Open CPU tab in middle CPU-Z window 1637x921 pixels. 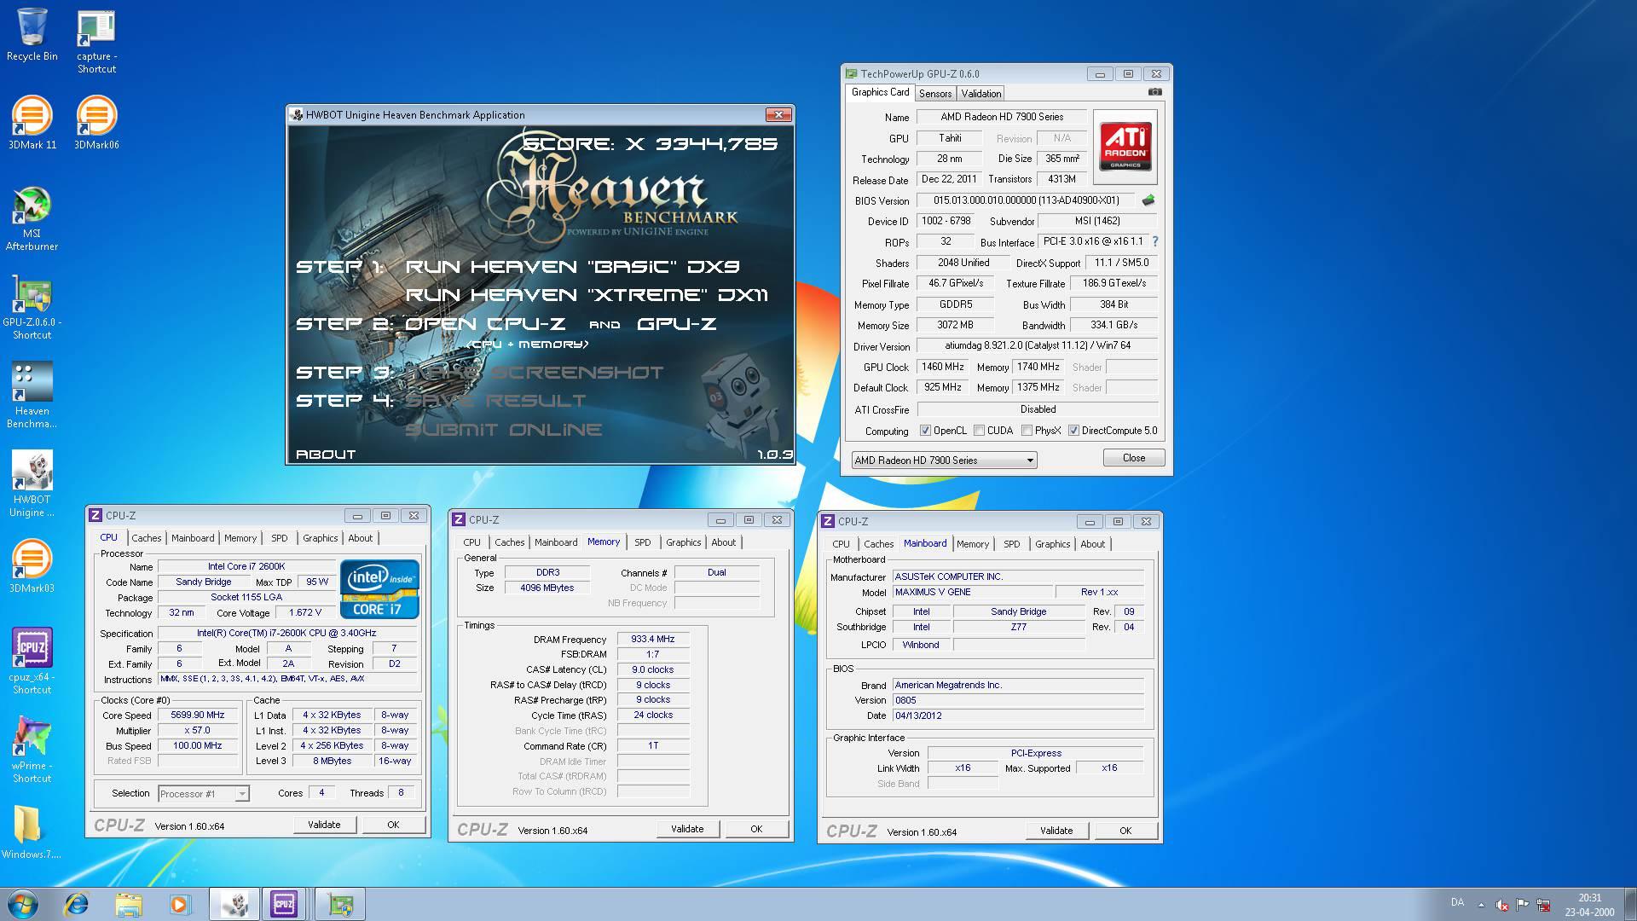(x=472, y=542)
